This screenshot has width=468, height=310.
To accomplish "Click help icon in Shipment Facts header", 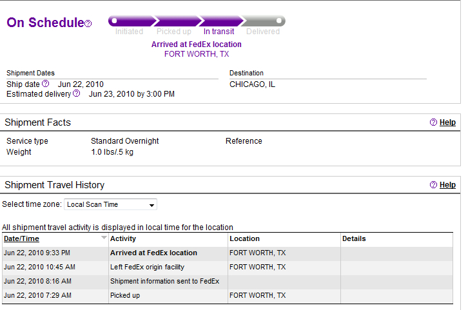I will [x=433, y=122].
